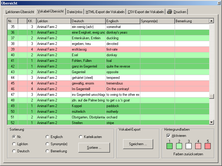Screen dimensions: 222x166
Task: Go to the CSV-Export der Vokabeln tab
Action: tap(146, 12)
